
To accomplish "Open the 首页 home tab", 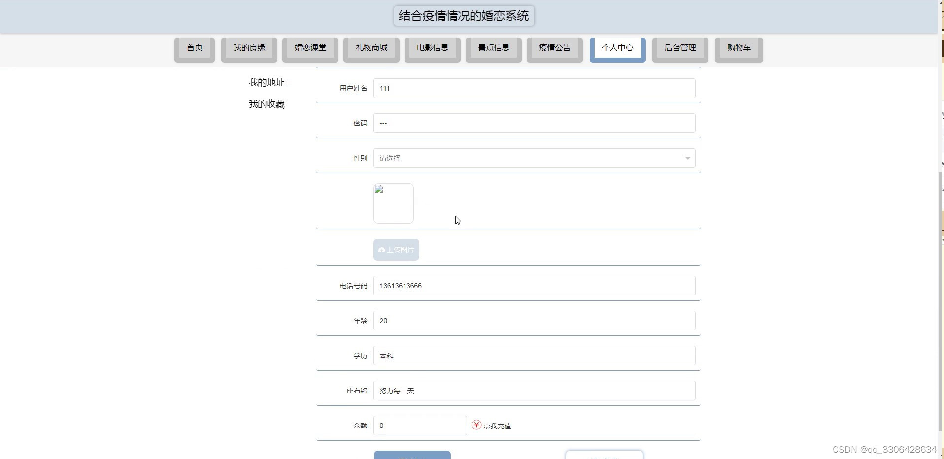I will [x=195, y=50].
